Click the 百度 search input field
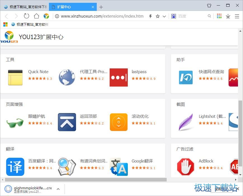This screenshot has height=196, width=243. [x=192, y=16]
